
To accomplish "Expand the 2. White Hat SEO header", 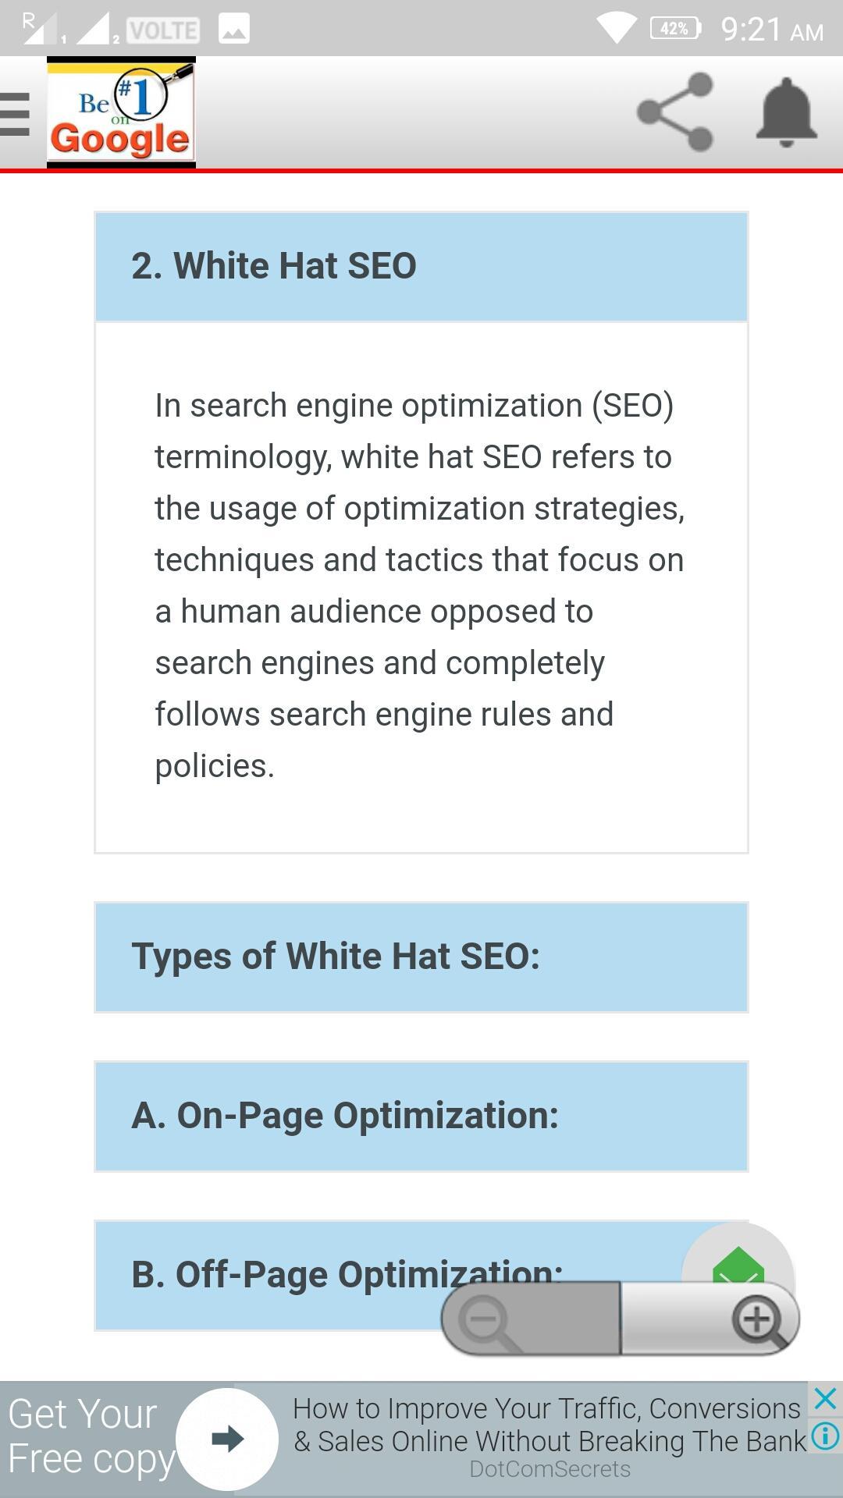I will [421, 267].
